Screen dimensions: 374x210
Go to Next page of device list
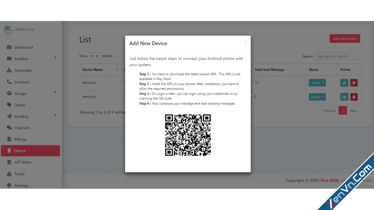tap(353, 111)
